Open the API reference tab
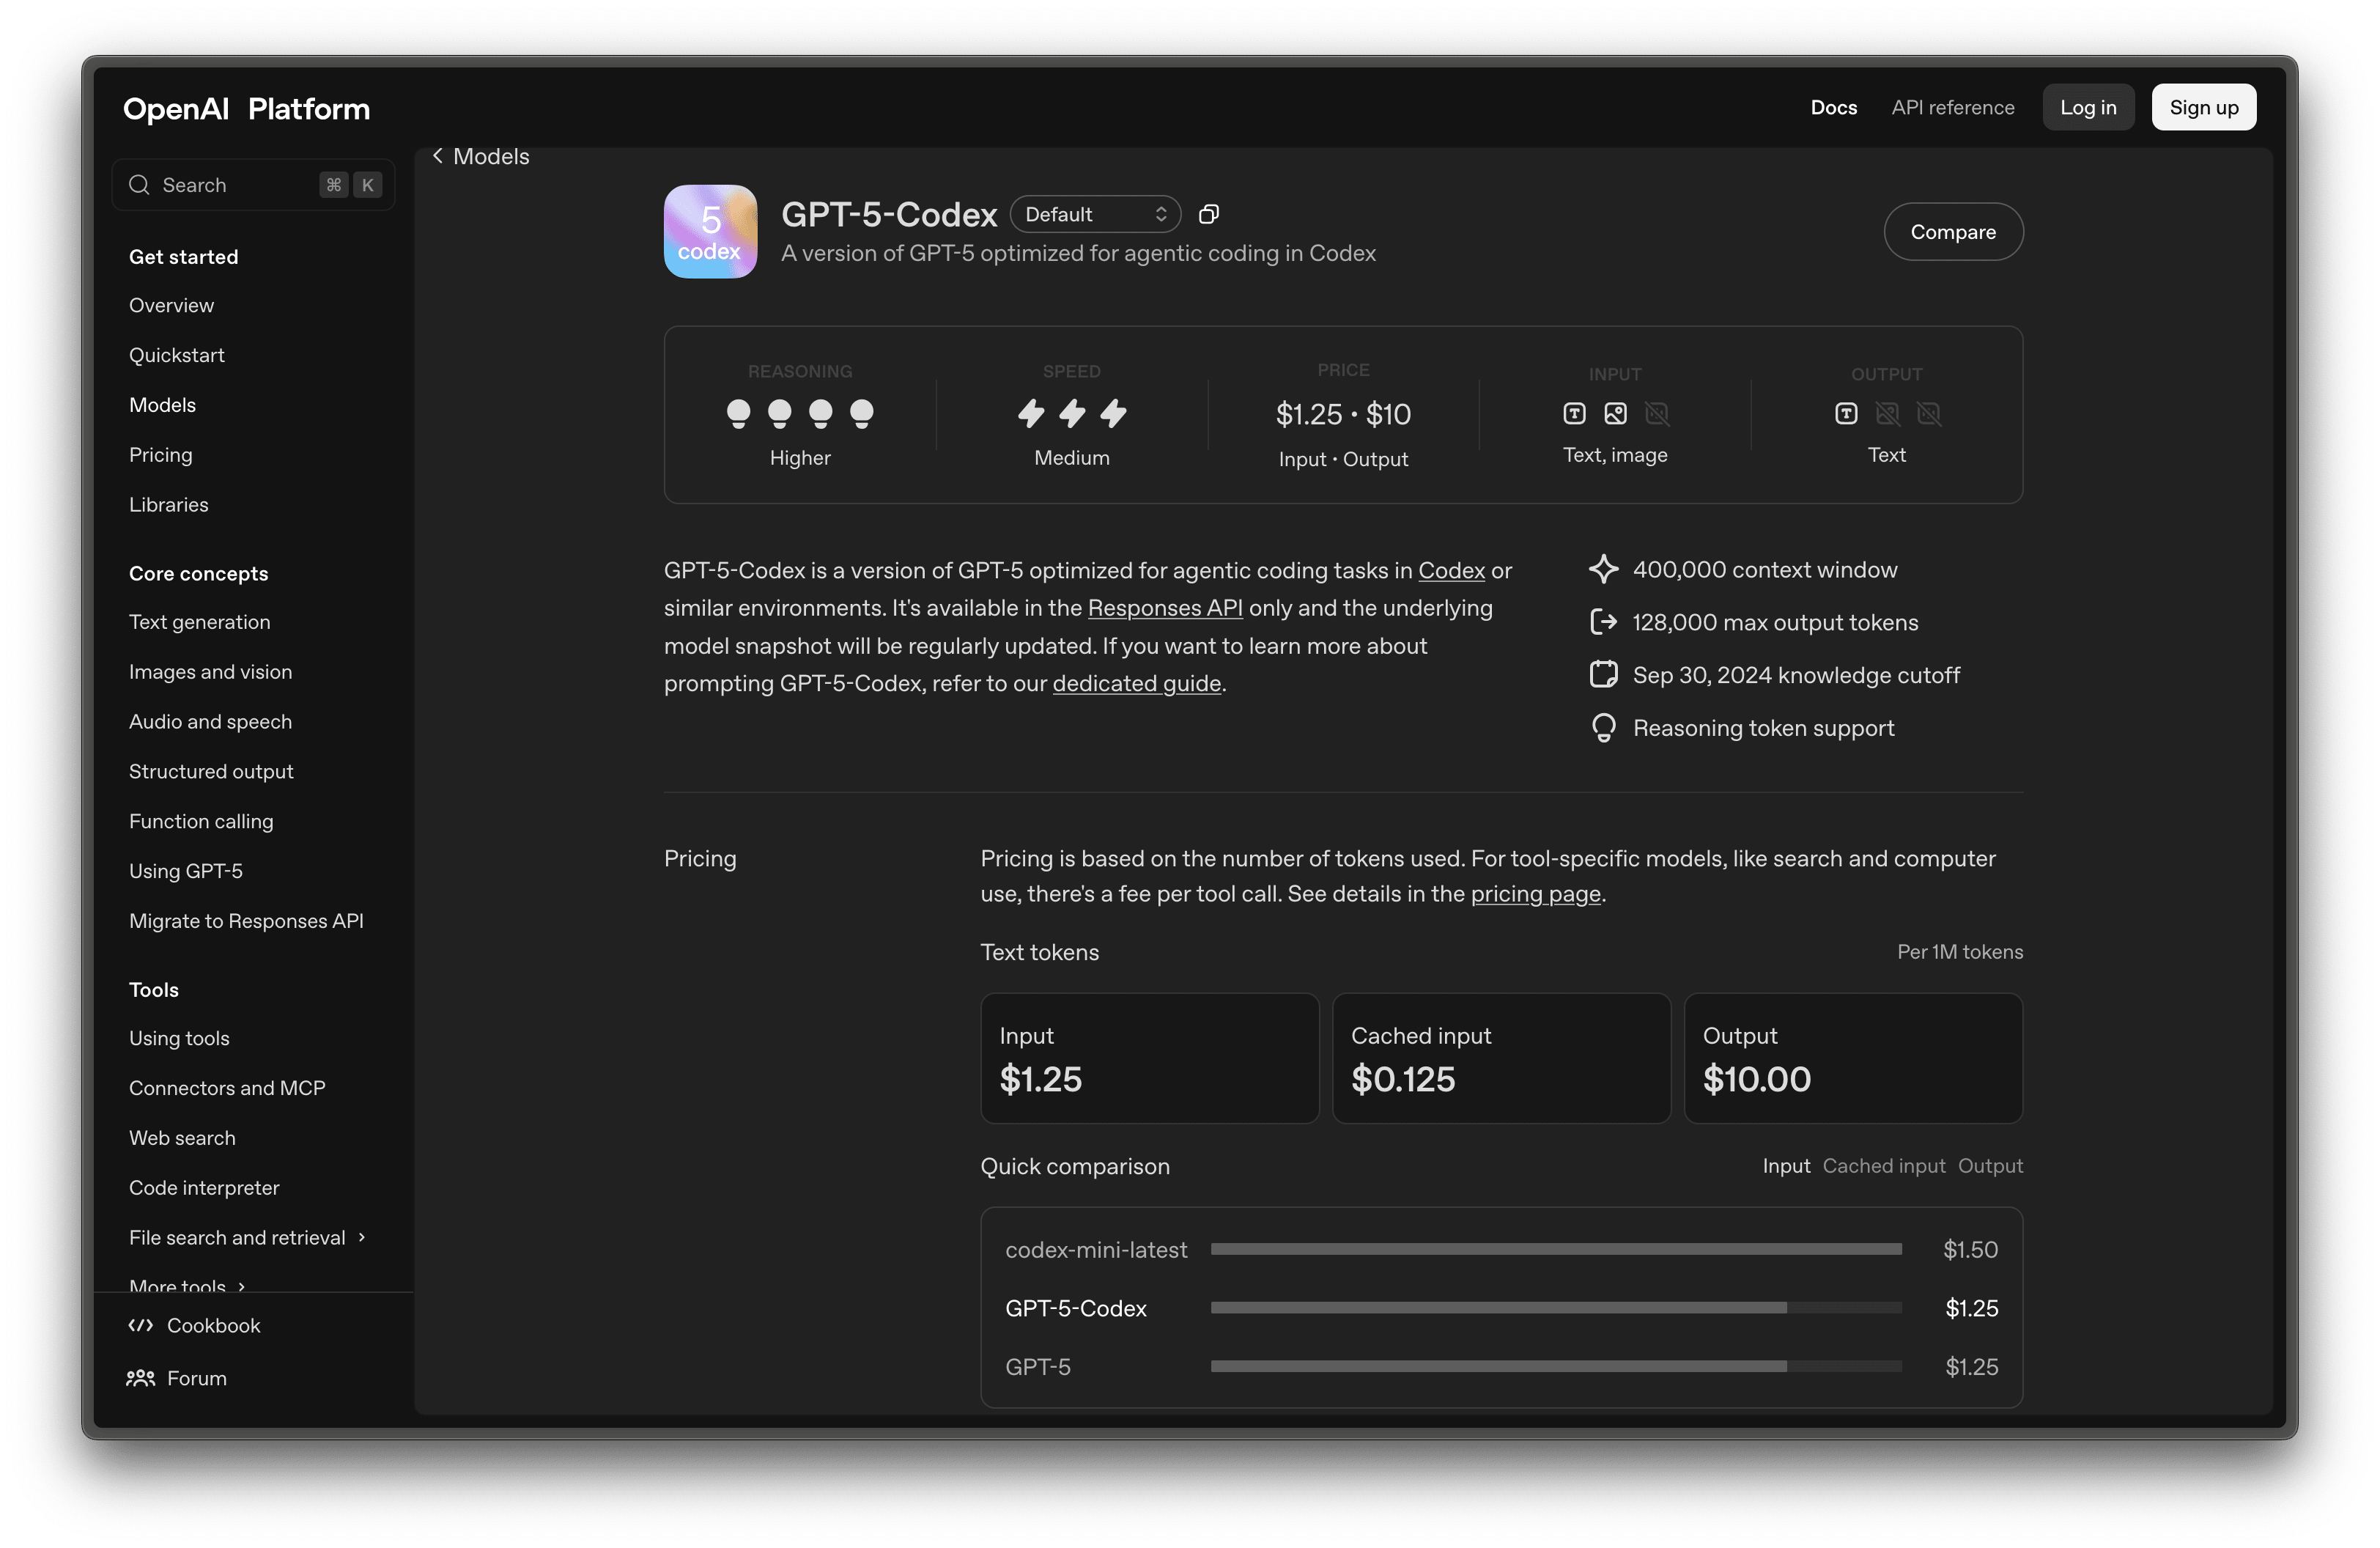 click(x=1952, y=107)
